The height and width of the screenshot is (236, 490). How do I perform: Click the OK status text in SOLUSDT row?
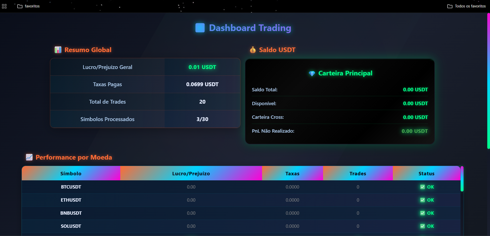pos(431,226)
